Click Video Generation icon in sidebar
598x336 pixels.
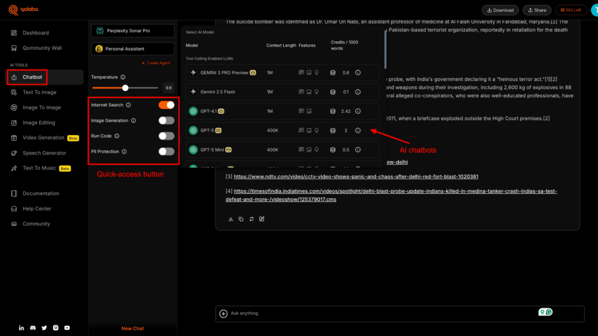(x=14, y=138)
